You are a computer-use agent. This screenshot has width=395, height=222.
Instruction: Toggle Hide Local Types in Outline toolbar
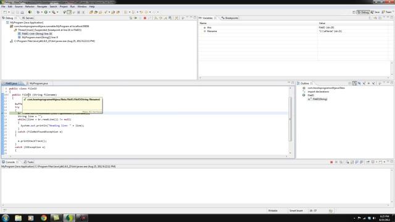pos(373,83)
